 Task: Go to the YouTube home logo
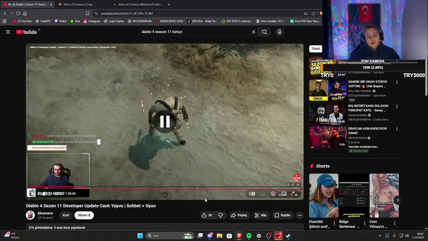(x=26, y=32)
